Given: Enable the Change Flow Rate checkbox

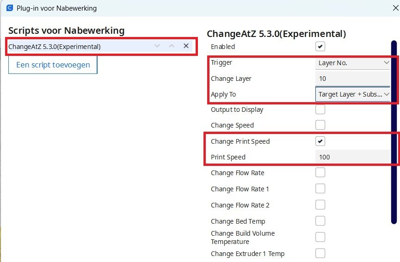Looking at the screenshot, I should (320, 173).
